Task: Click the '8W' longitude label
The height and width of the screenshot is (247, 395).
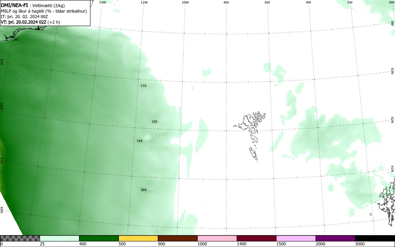Action: [226, 2]
